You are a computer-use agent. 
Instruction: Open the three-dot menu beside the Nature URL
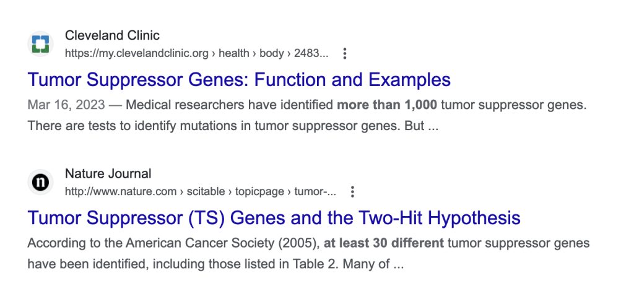pyautogui.click(x=353, y=192)
